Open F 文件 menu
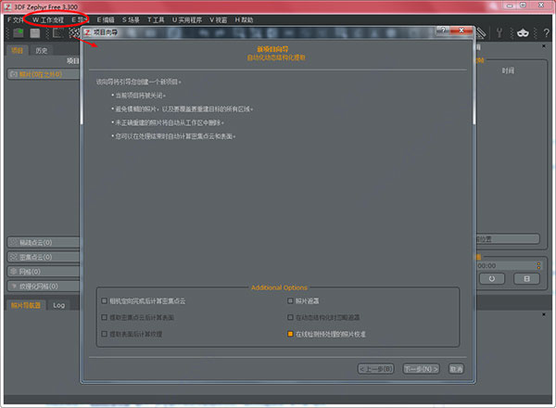 pyautogui.click(x=15, y=19)
